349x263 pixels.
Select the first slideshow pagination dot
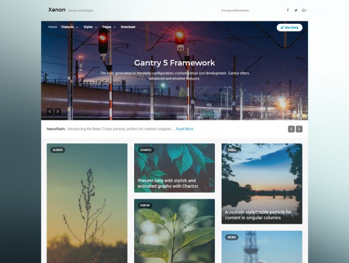(289, 113)
